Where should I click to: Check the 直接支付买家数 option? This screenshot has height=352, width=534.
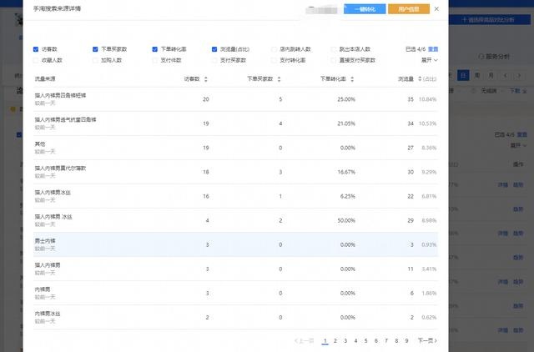point(334,60)
